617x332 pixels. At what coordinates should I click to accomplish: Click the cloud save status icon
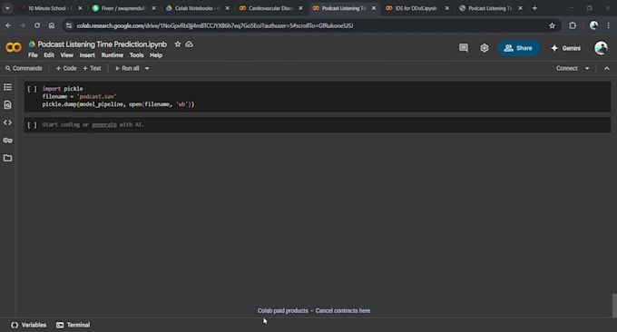(190, 44)
